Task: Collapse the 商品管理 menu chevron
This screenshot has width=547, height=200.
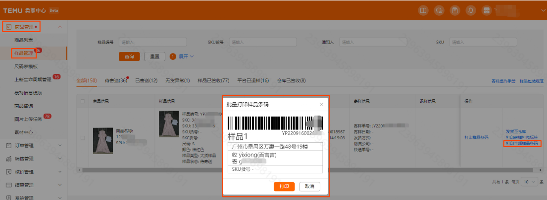Action: [x=60, y=27]
